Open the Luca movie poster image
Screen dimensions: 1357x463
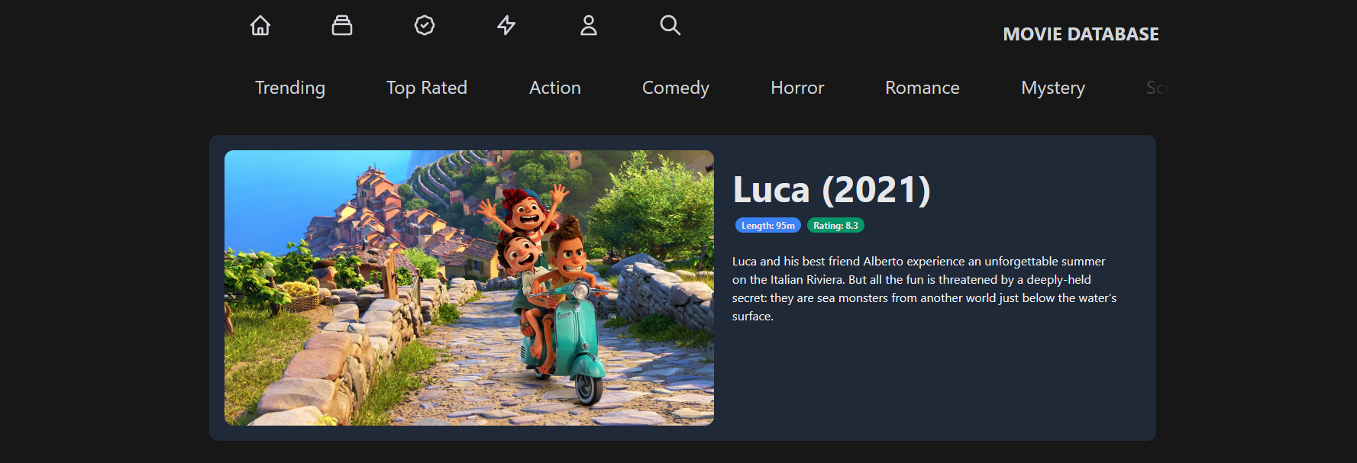469,288
